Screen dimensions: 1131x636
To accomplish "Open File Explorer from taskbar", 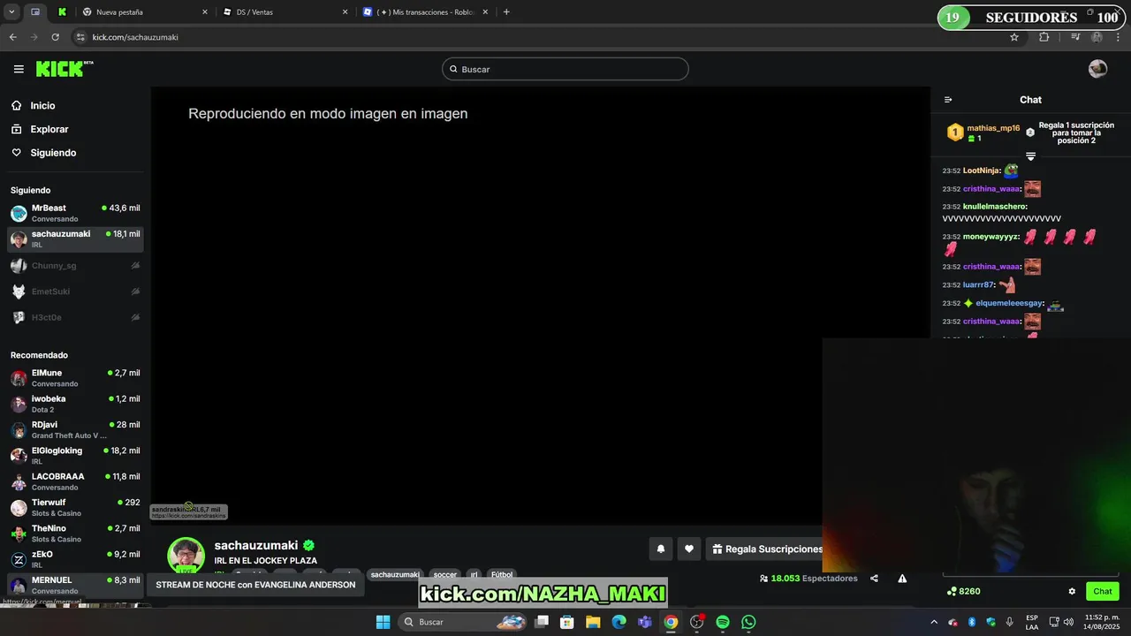I will (x=593, y=622).
